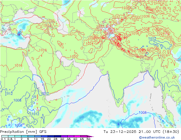Click the '20' legend scale label
This screenshot has width=181, height=140.
[x=49, y=139]
